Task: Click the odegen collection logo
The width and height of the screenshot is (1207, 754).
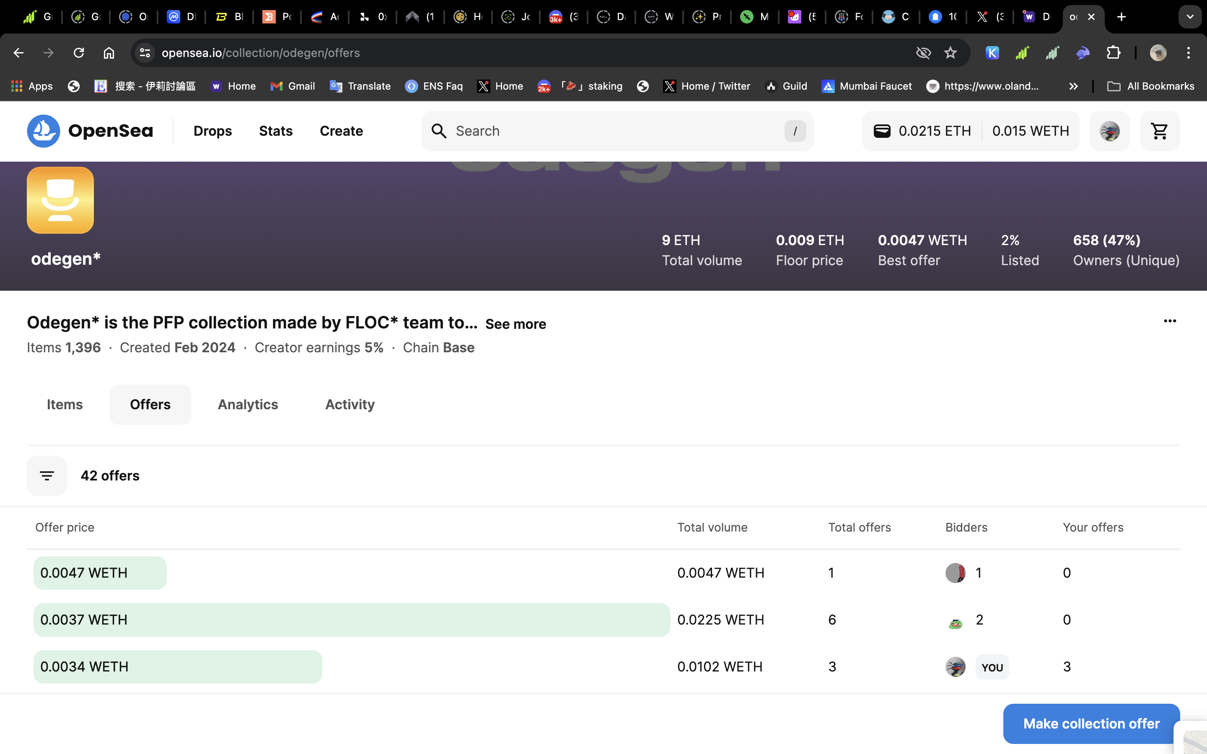Action: click(x=60, y=201)
